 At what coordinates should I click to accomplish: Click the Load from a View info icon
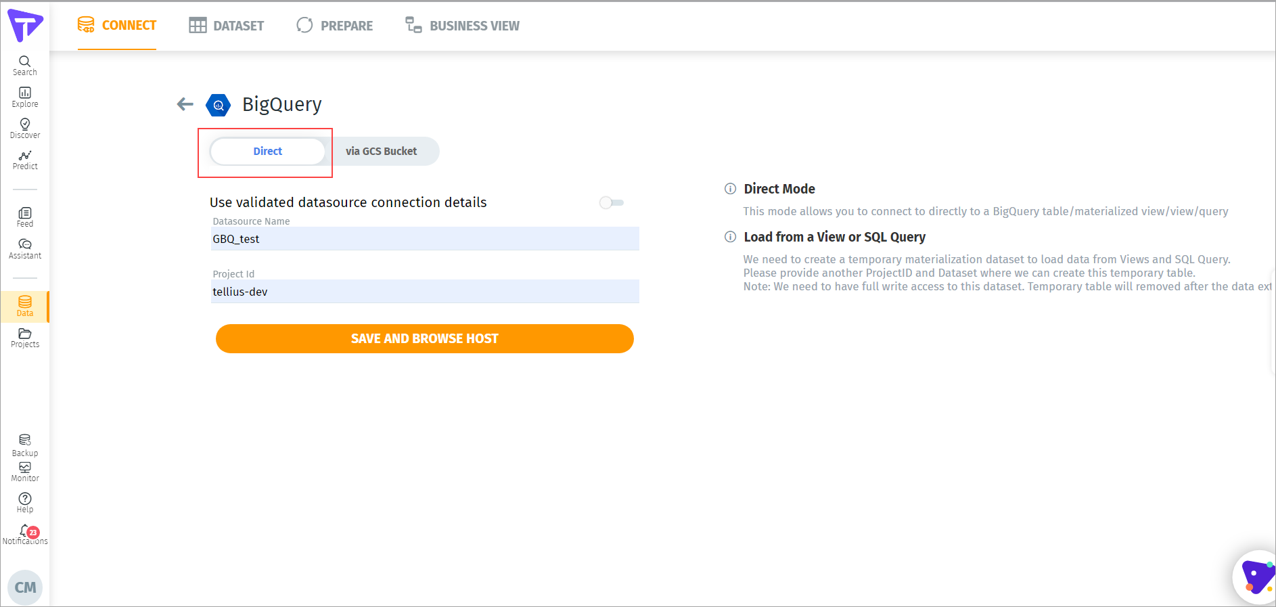[730, 237]
